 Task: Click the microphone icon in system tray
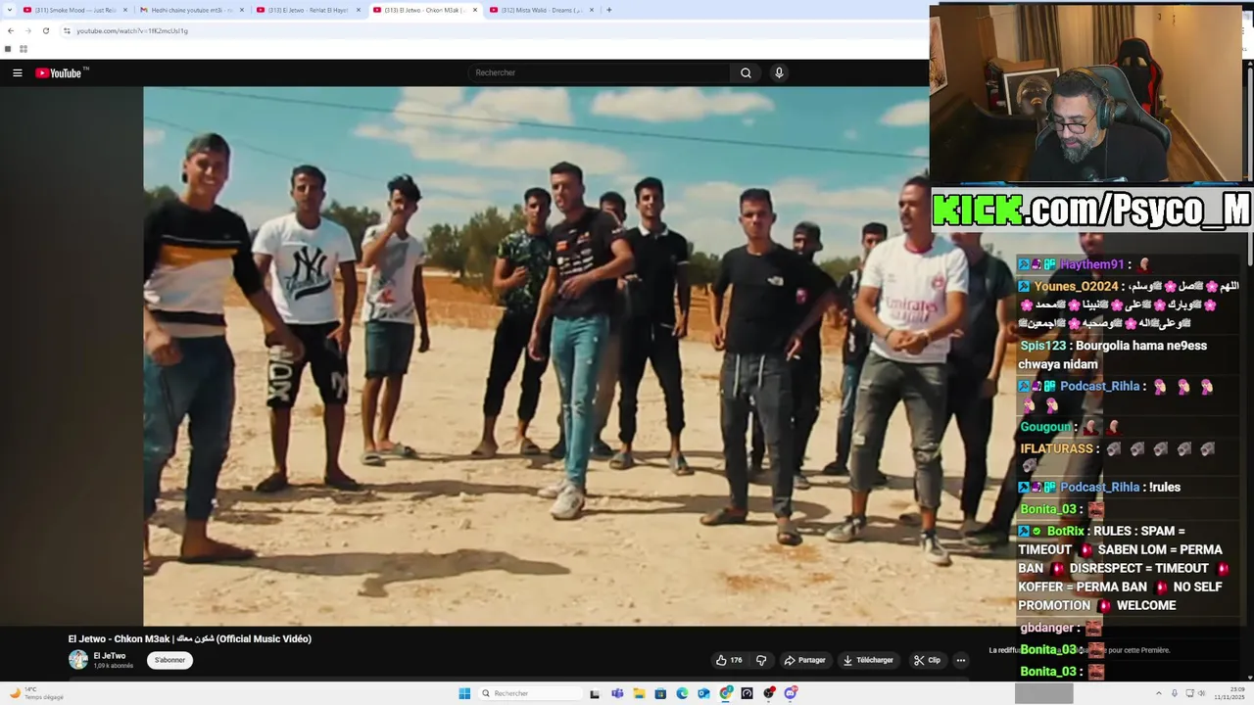pyautogui.click(x=1175, y=693)
